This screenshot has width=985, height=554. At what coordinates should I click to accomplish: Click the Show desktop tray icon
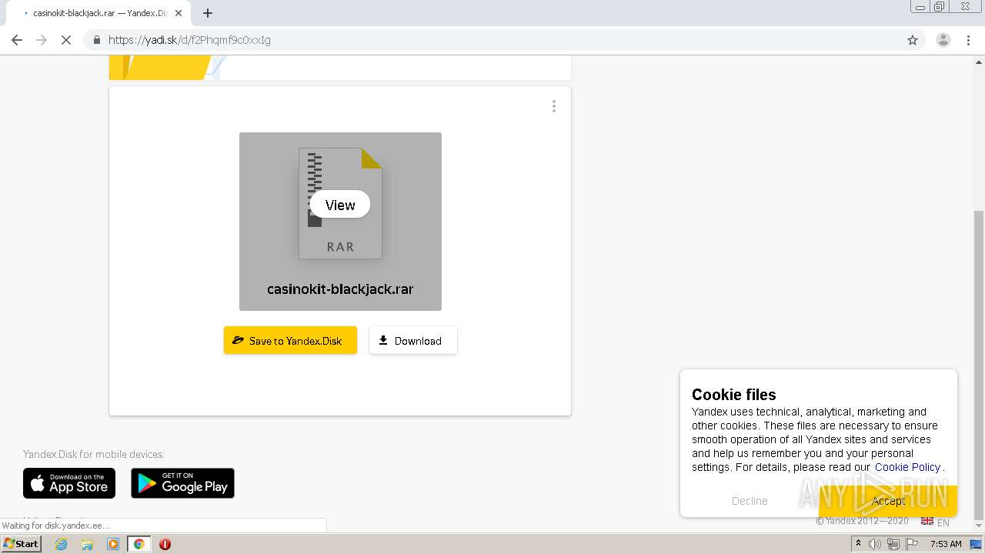[977, 544]
